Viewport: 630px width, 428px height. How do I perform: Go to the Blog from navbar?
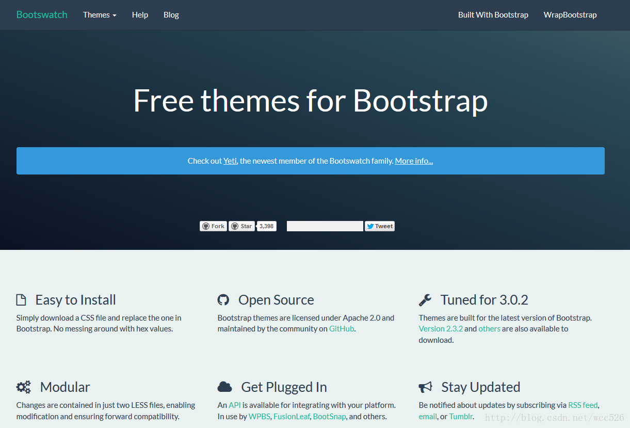[x=171, y=15]
